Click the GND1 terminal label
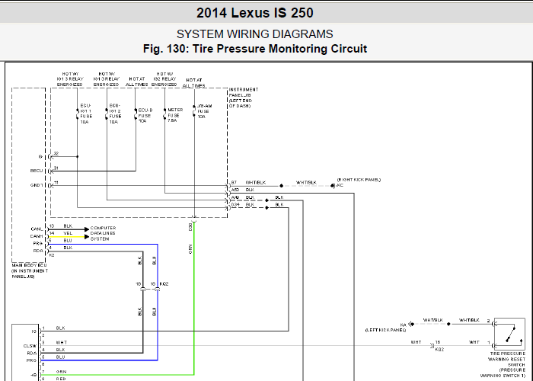Image resolution: width=533 pixels, height=381 pixels. [37, 185]
